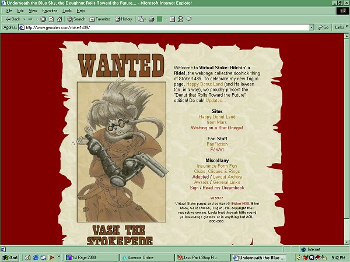Refresh the page with the Refresh icon

(51, 19)
